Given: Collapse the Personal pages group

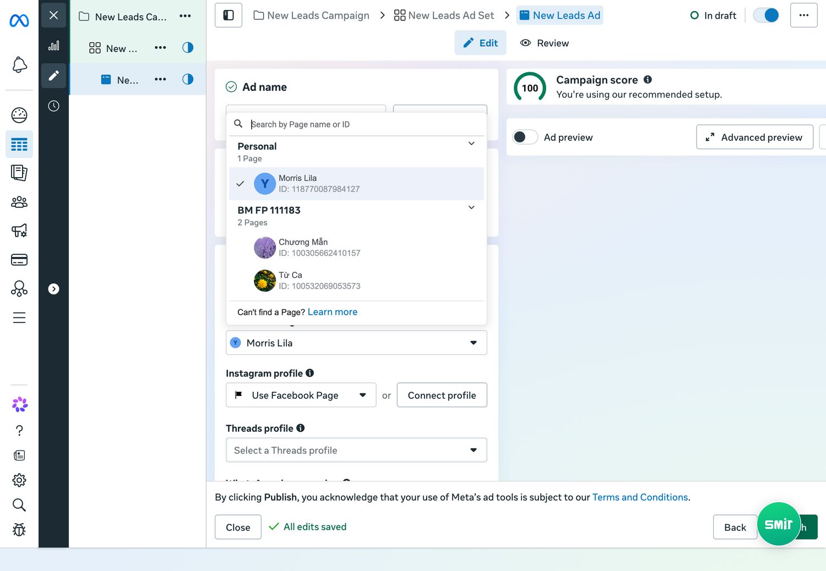Looking at the screenshot, I should tap(471, 144).
